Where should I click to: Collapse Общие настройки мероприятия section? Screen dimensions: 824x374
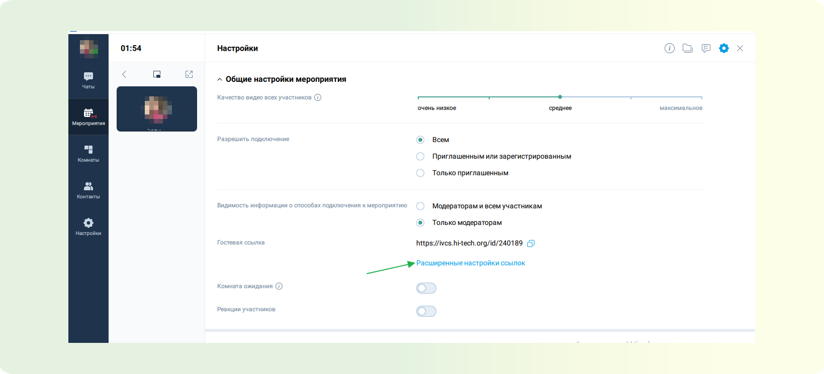220,79
